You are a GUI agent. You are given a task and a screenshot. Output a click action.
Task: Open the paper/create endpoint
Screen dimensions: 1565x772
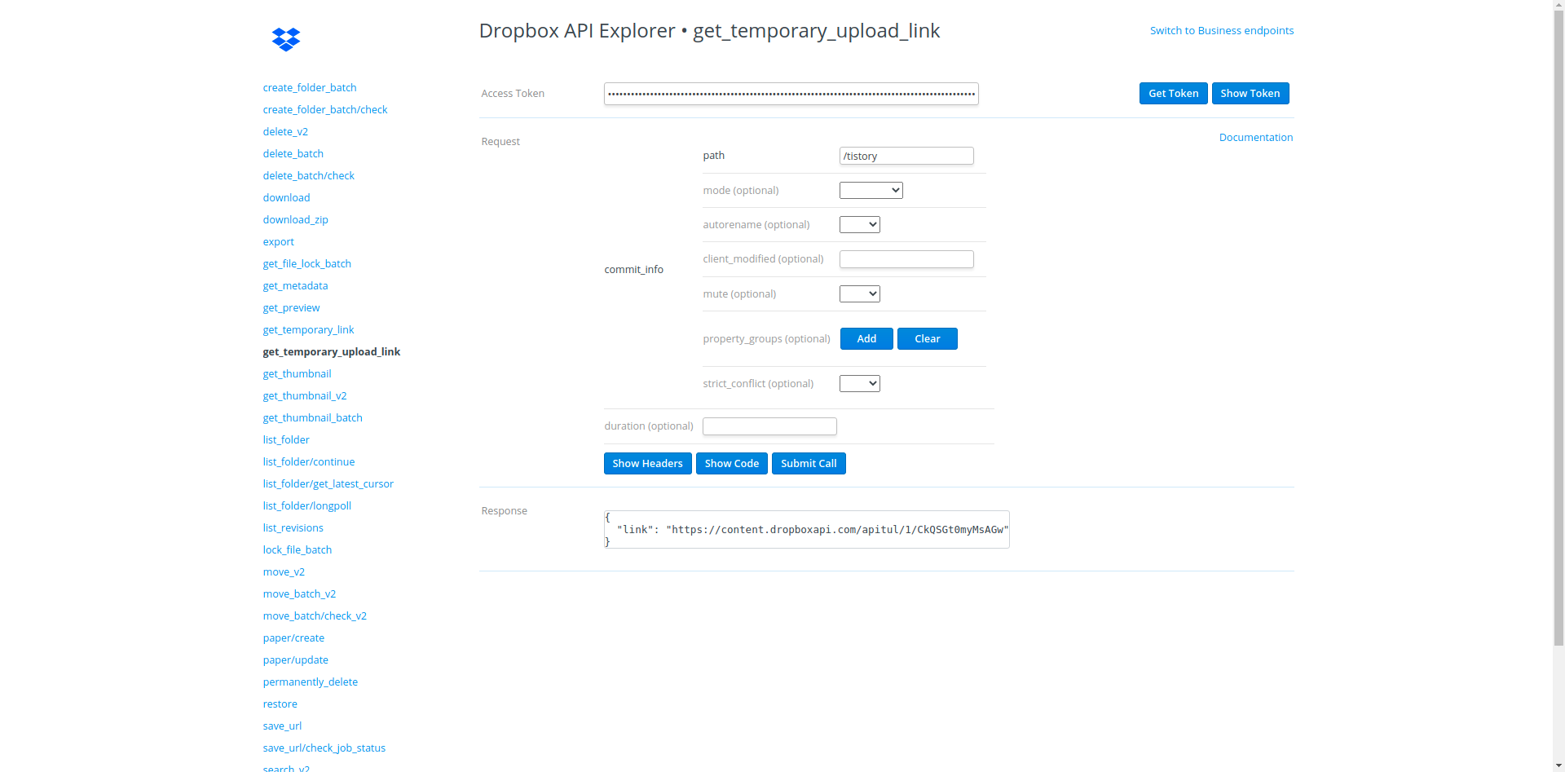click(x=293, y=637)
